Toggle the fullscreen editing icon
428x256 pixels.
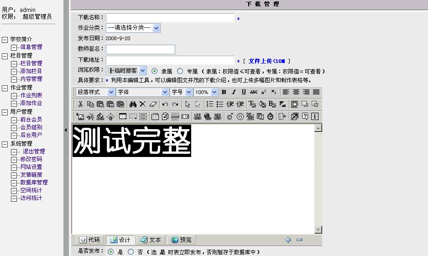point(294,116)
